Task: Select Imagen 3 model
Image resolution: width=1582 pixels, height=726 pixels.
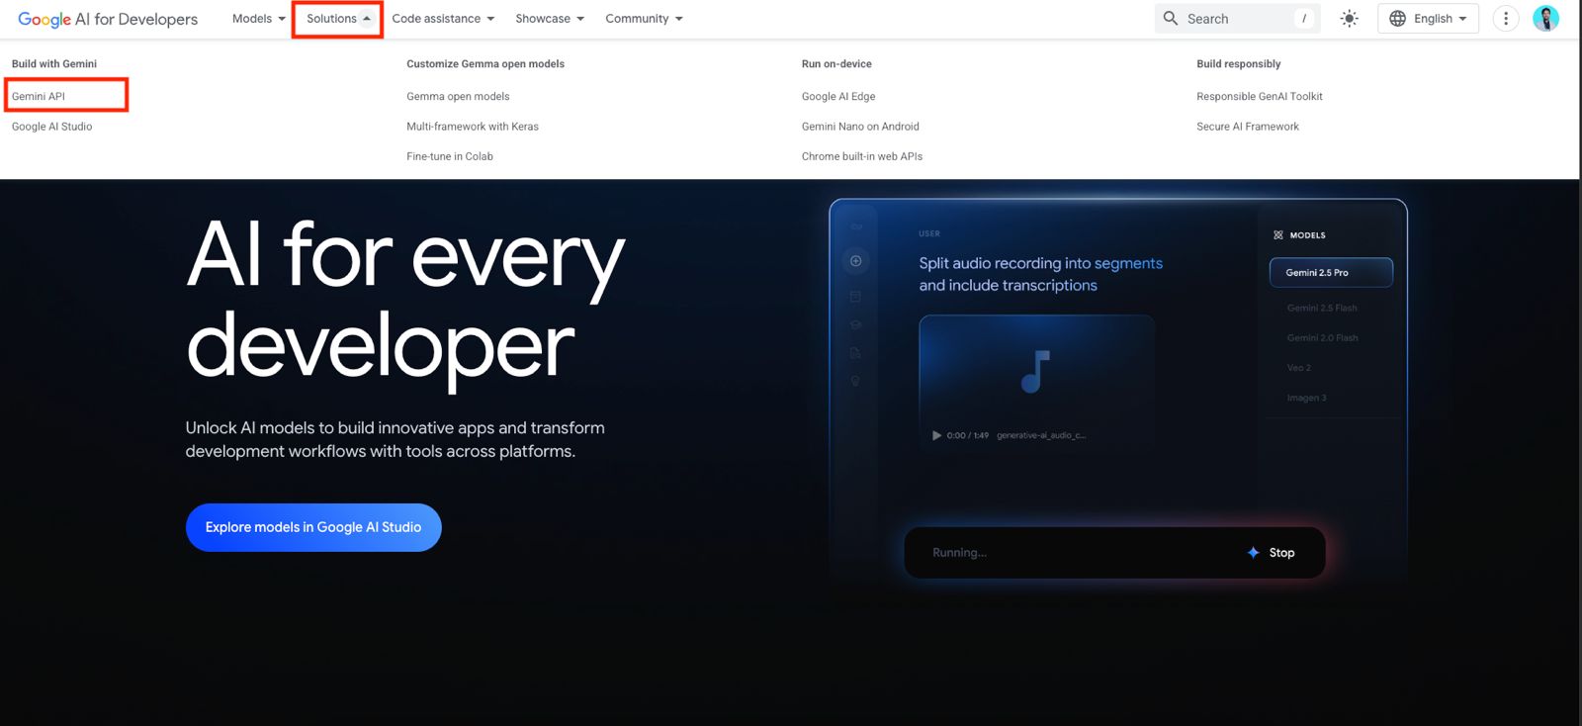Action: [x=1307, y=398]
